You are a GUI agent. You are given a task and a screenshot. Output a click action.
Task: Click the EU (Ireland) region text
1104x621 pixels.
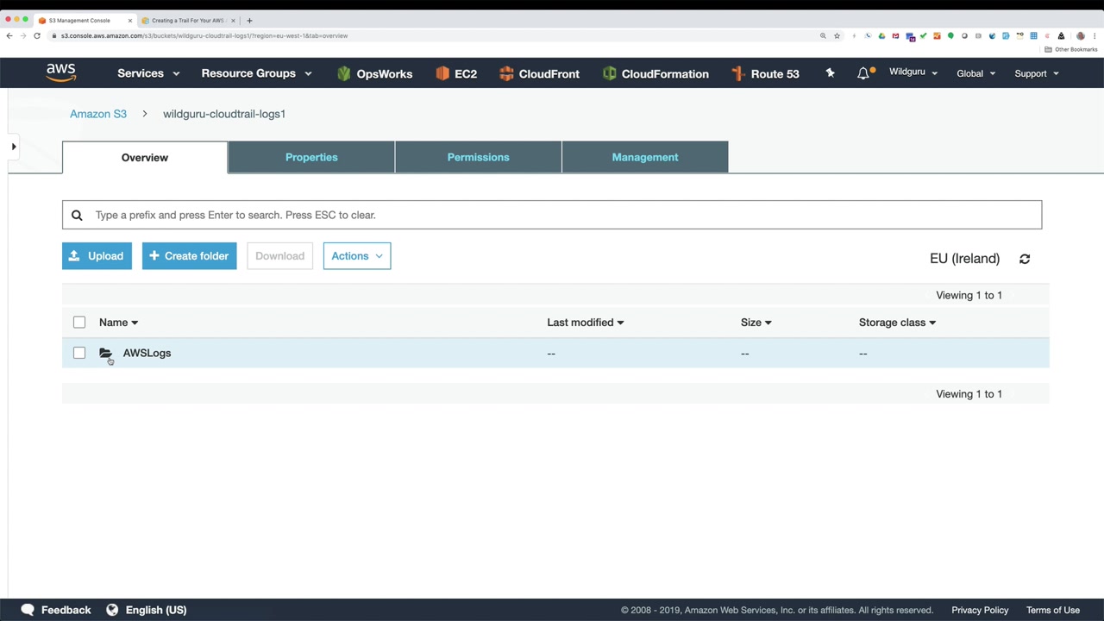[964, 259]
